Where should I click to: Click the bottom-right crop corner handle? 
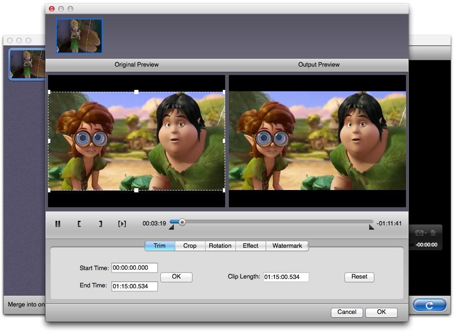pos(224,190)
